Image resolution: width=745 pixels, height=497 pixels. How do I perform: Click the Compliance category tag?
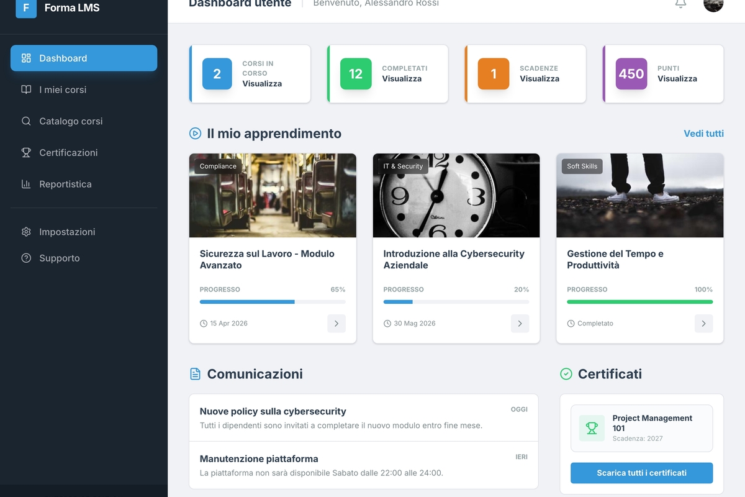pyautogui.click(x=218, y=166)
